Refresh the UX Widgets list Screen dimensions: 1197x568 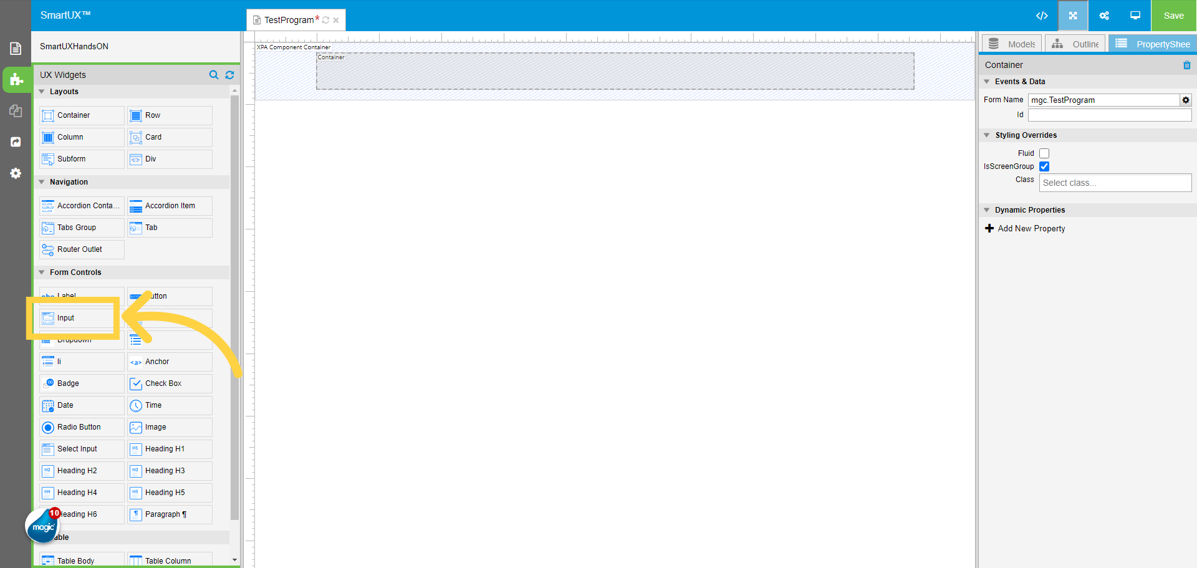point(229,75)
